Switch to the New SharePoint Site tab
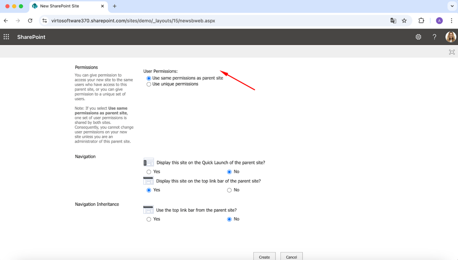 (x=68, y=6)
